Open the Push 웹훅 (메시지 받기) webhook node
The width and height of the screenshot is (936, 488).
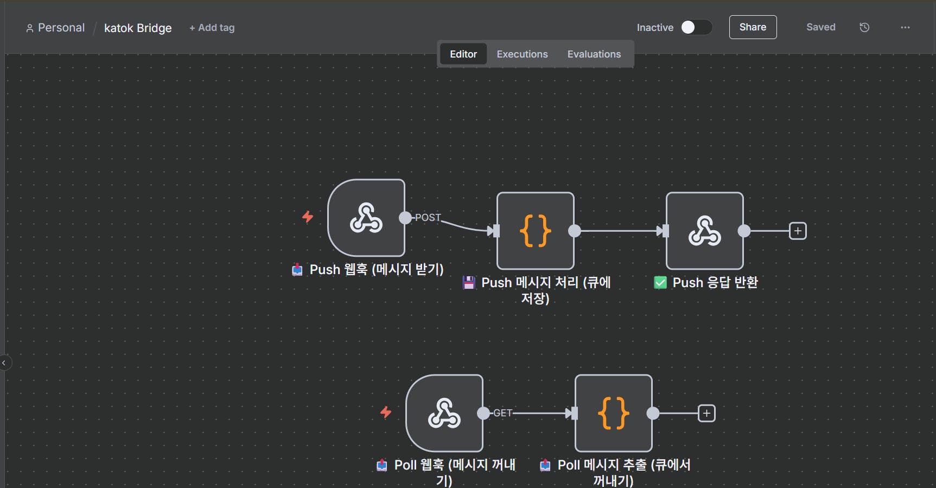(366, 218)
